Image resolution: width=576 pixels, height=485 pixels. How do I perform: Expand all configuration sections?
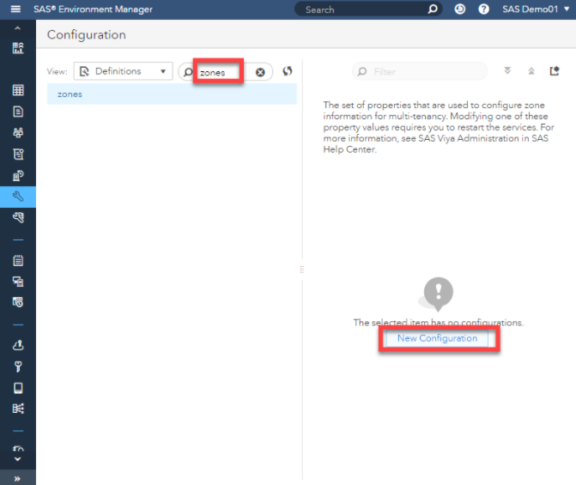click(x=507, y=70)
